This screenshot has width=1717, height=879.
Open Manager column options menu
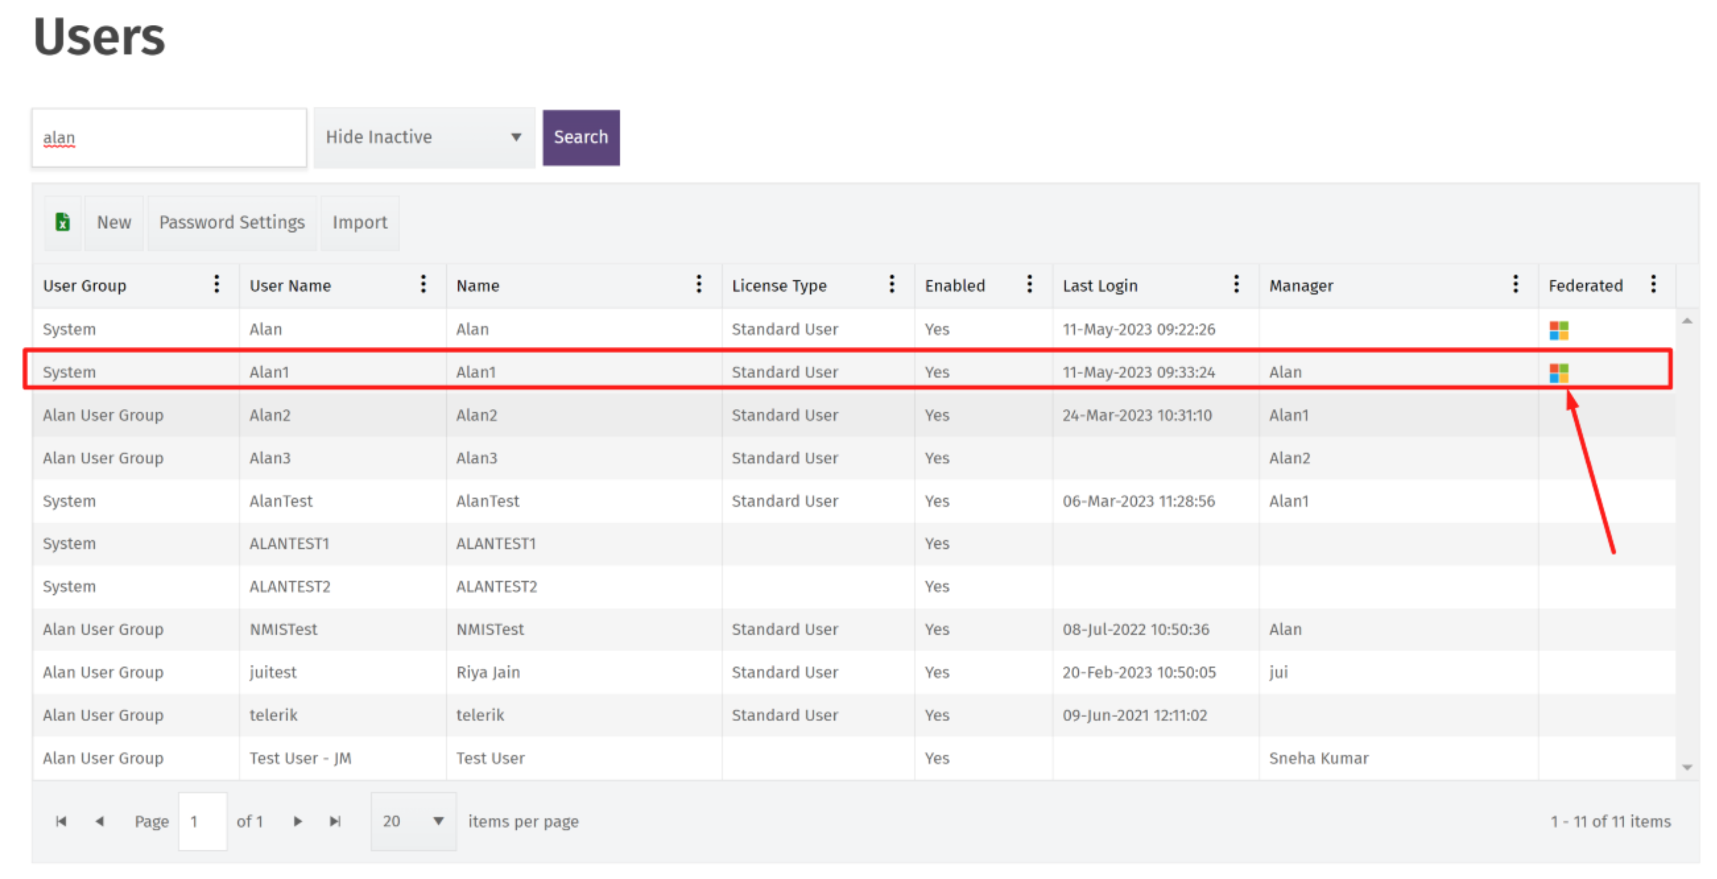(x=1516, y=285)
